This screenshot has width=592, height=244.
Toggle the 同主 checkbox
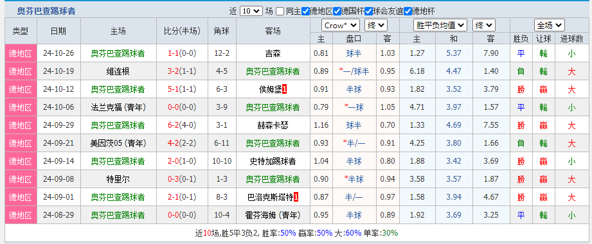(280, 12)
